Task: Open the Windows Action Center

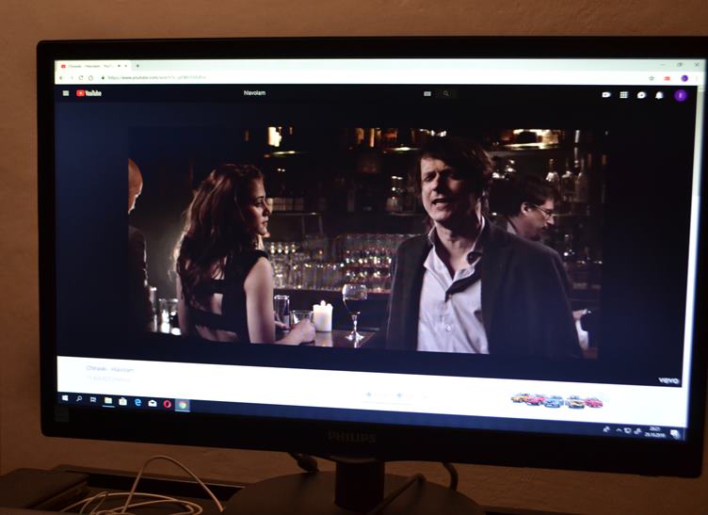Action: pyautogui.click(x=675, y=434)
